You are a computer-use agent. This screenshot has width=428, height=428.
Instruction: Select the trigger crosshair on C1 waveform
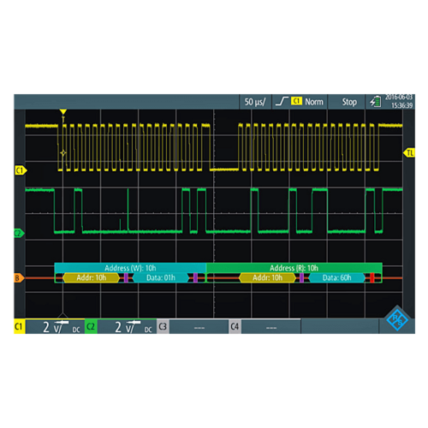[x=63, y=153]
